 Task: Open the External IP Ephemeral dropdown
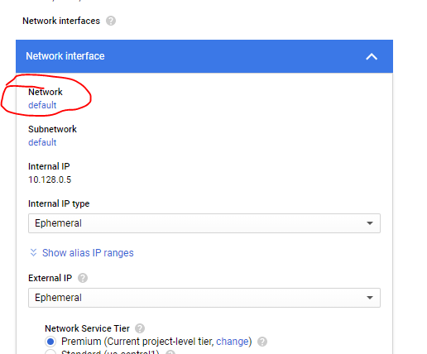point(204,298)
